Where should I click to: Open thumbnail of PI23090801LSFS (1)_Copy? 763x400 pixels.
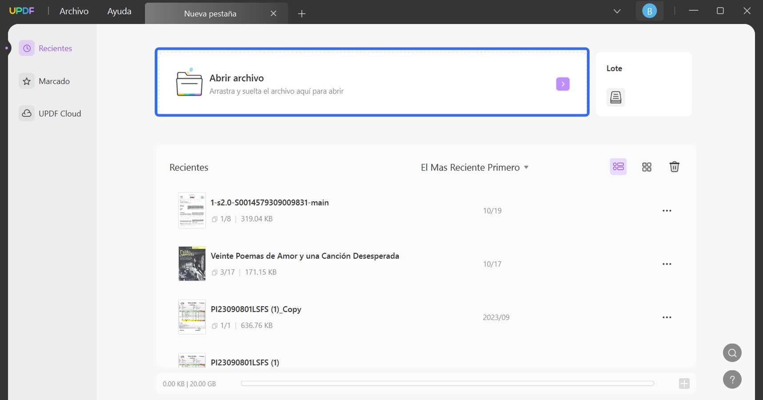click(192, 317)
